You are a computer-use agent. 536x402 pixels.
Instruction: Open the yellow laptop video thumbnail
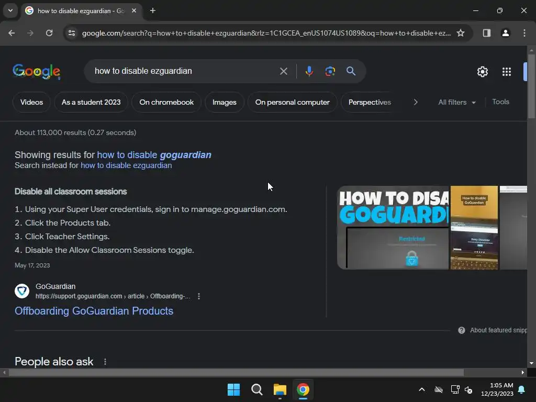coord(474,228)
